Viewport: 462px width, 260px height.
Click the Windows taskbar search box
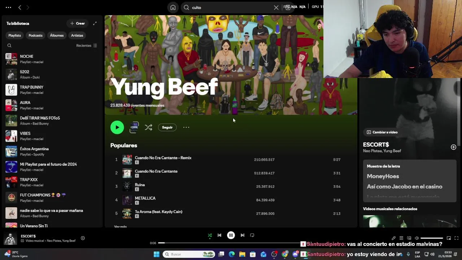[189, 254]
